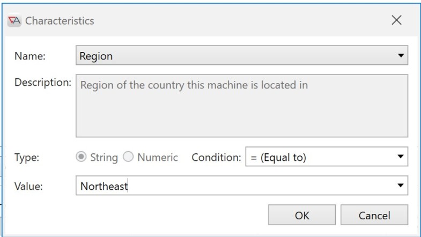This screenshot has width=421, height=237.
Task: Click the 'Characteristics' title bar text
Action: [60, 21]
